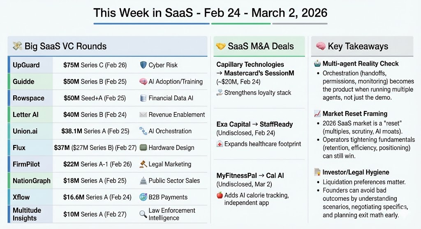Click the shield icon beside Cyber Risk
The width and height of the screenshot is (421, 229).
click(x=143, y=65)
